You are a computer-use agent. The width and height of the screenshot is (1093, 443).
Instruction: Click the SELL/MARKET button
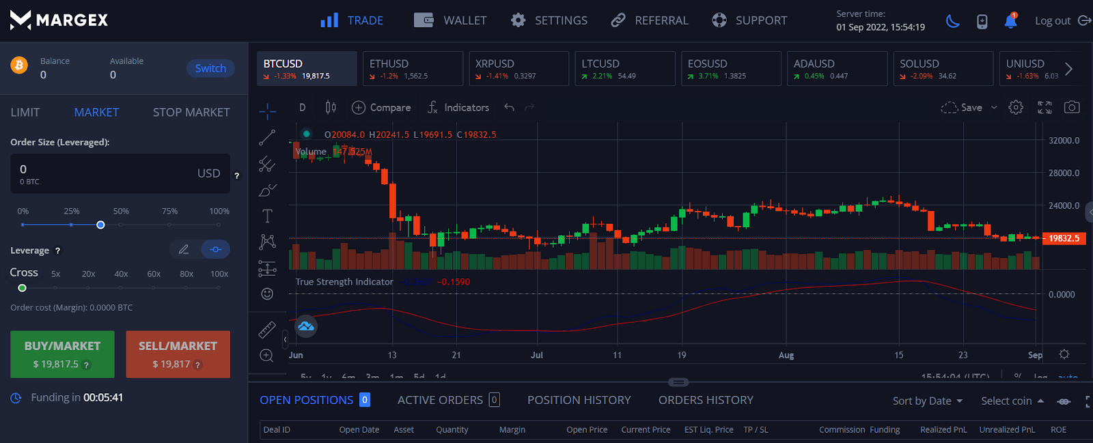pyautogui.click(x=178, y=354)
